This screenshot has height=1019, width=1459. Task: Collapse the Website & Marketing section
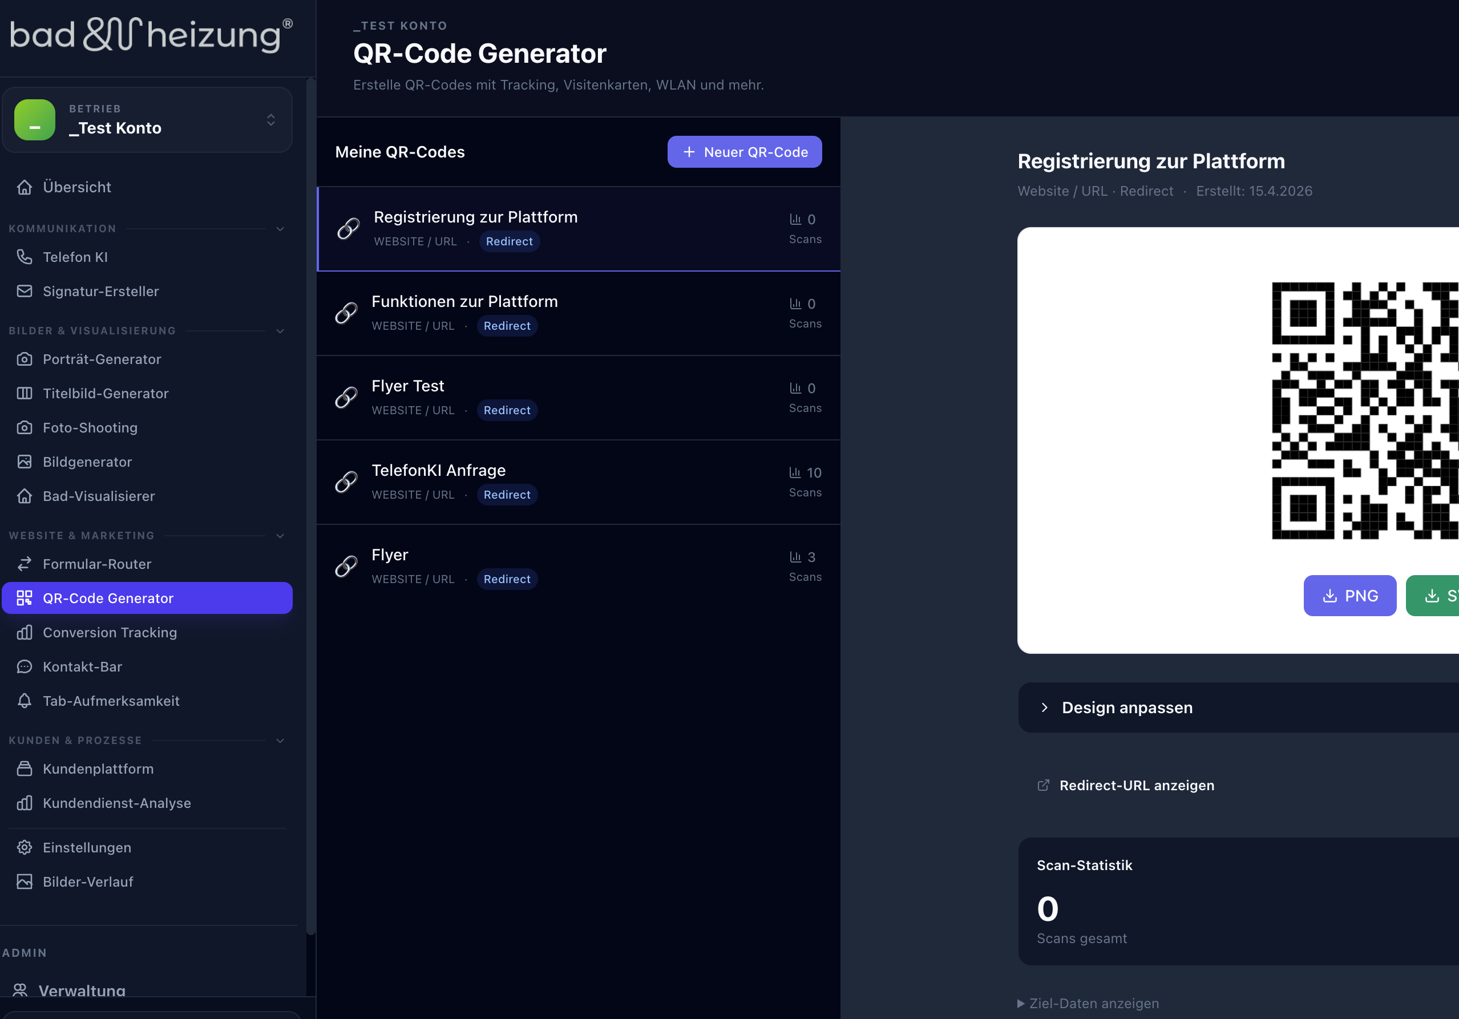[280, 536]
